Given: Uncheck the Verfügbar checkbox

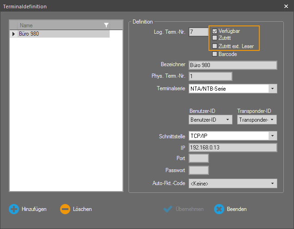Looking at the screenshot, I should click(x=214, y=31).
